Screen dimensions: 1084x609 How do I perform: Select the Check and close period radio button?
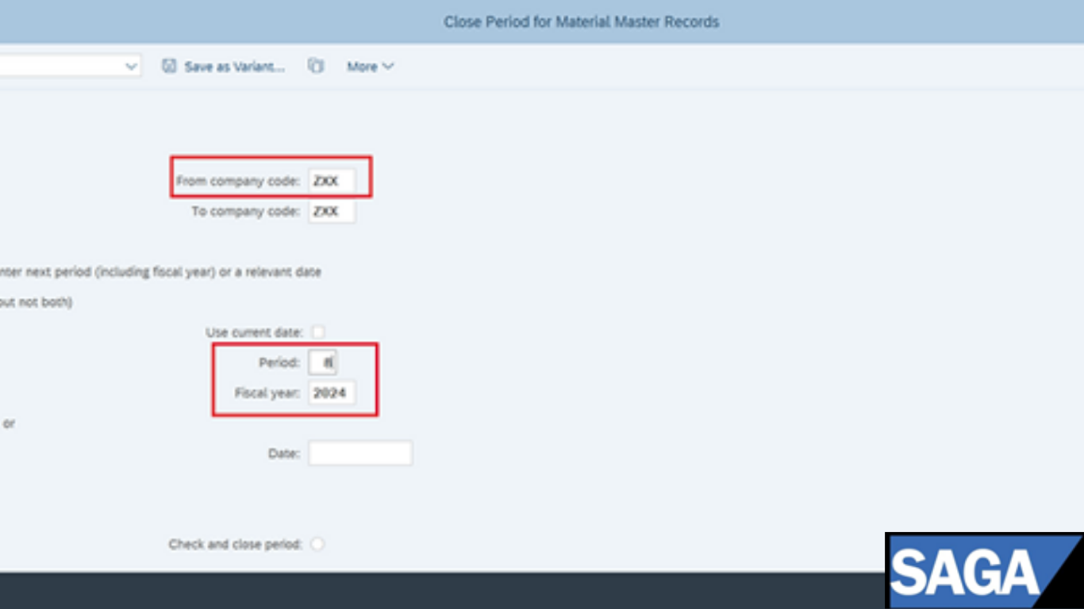(317, 544)
